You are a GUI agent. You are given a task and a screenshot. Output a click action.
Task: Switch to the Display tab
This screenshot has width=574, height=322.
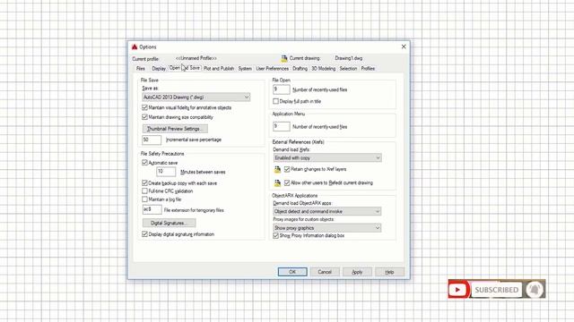159,69
